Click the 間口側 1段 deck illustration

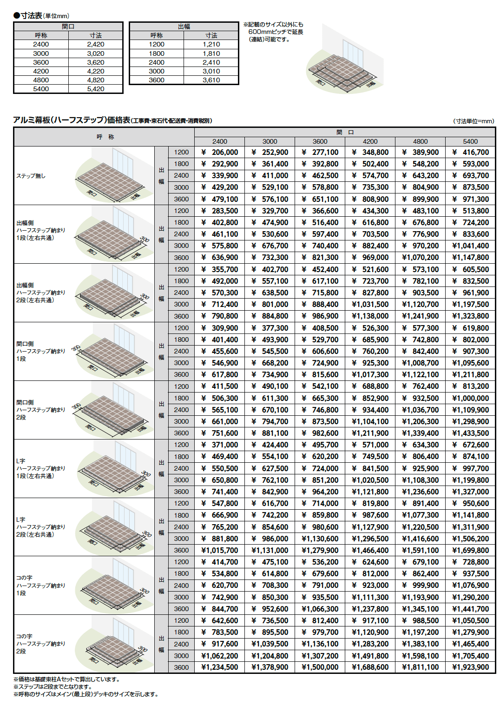(x=112, y=352)
